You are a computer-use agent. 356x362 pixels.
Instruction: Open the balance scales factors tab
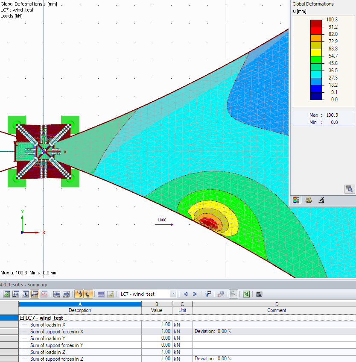coord(309,200)
